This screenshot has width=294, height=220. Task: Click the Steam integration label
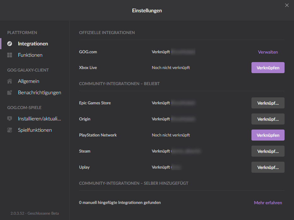coord(84,151)
